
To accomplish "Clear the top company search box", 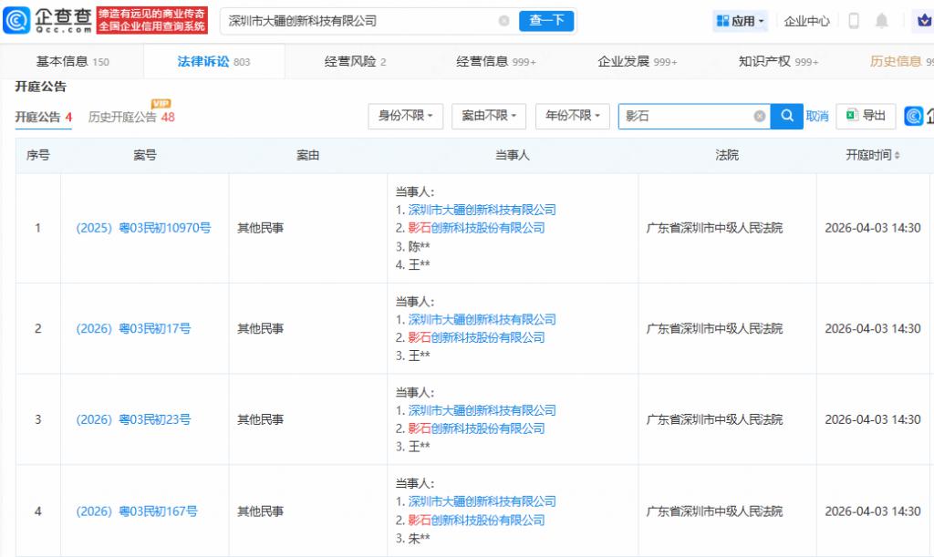I will [x=504, y=21].
